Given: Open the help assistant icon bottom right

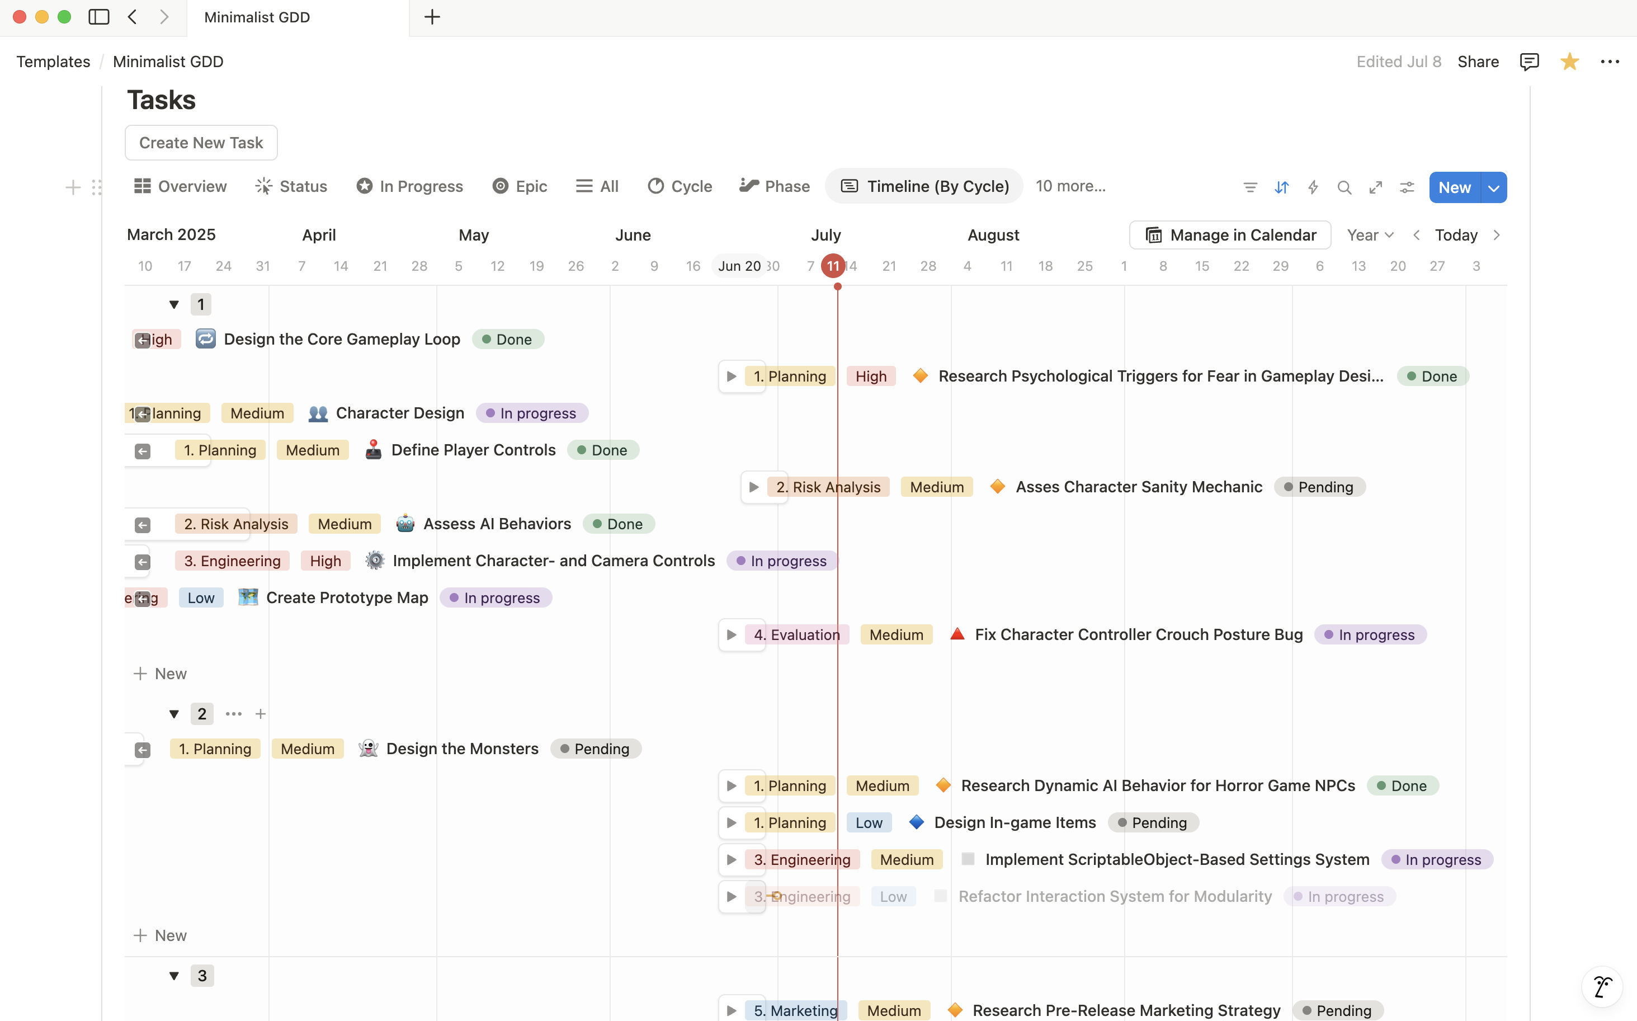Looking at the screenshot, I should [x=1602, y=986].
